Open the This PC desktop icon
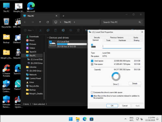162x122 pixels. [x=6, y=7]
